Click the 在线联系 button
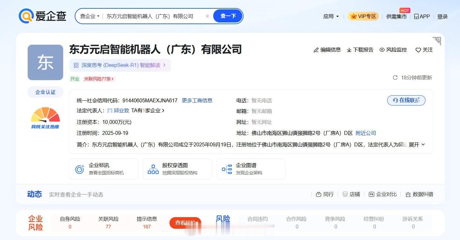460x240 pixels. (x=406, y=100)
